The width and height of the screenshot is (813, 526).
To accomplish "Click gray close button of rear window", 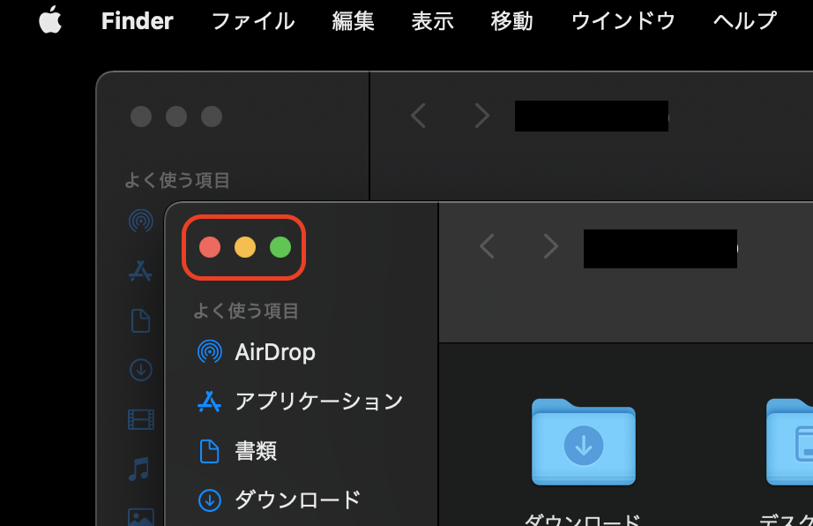I will [x=141, y=116].
